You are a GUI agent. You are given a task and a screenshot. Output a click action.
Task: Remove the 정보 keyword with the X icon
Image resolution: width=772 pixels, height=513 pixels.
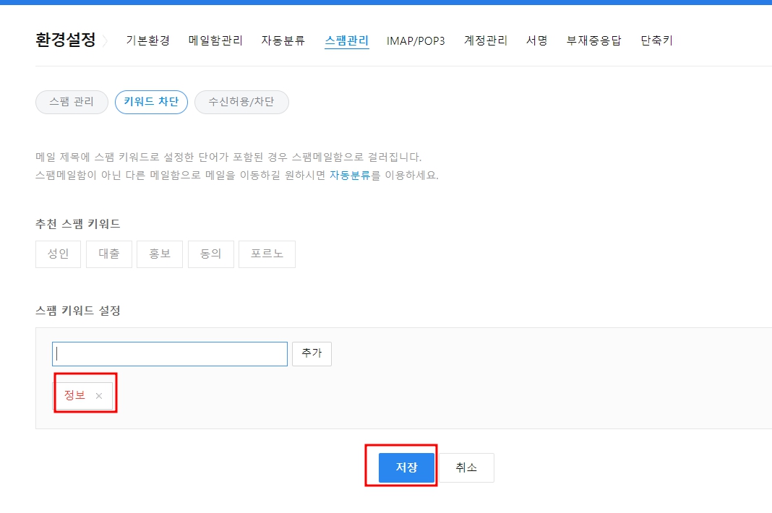pos(98,395)
